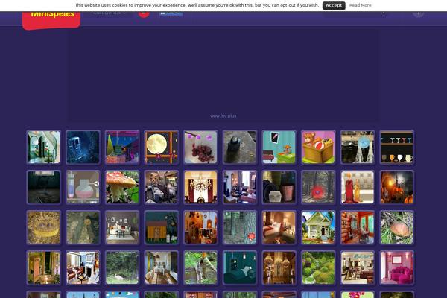Open the Halloween castle pumpkins game
The image size is (447, 298).
397,187
